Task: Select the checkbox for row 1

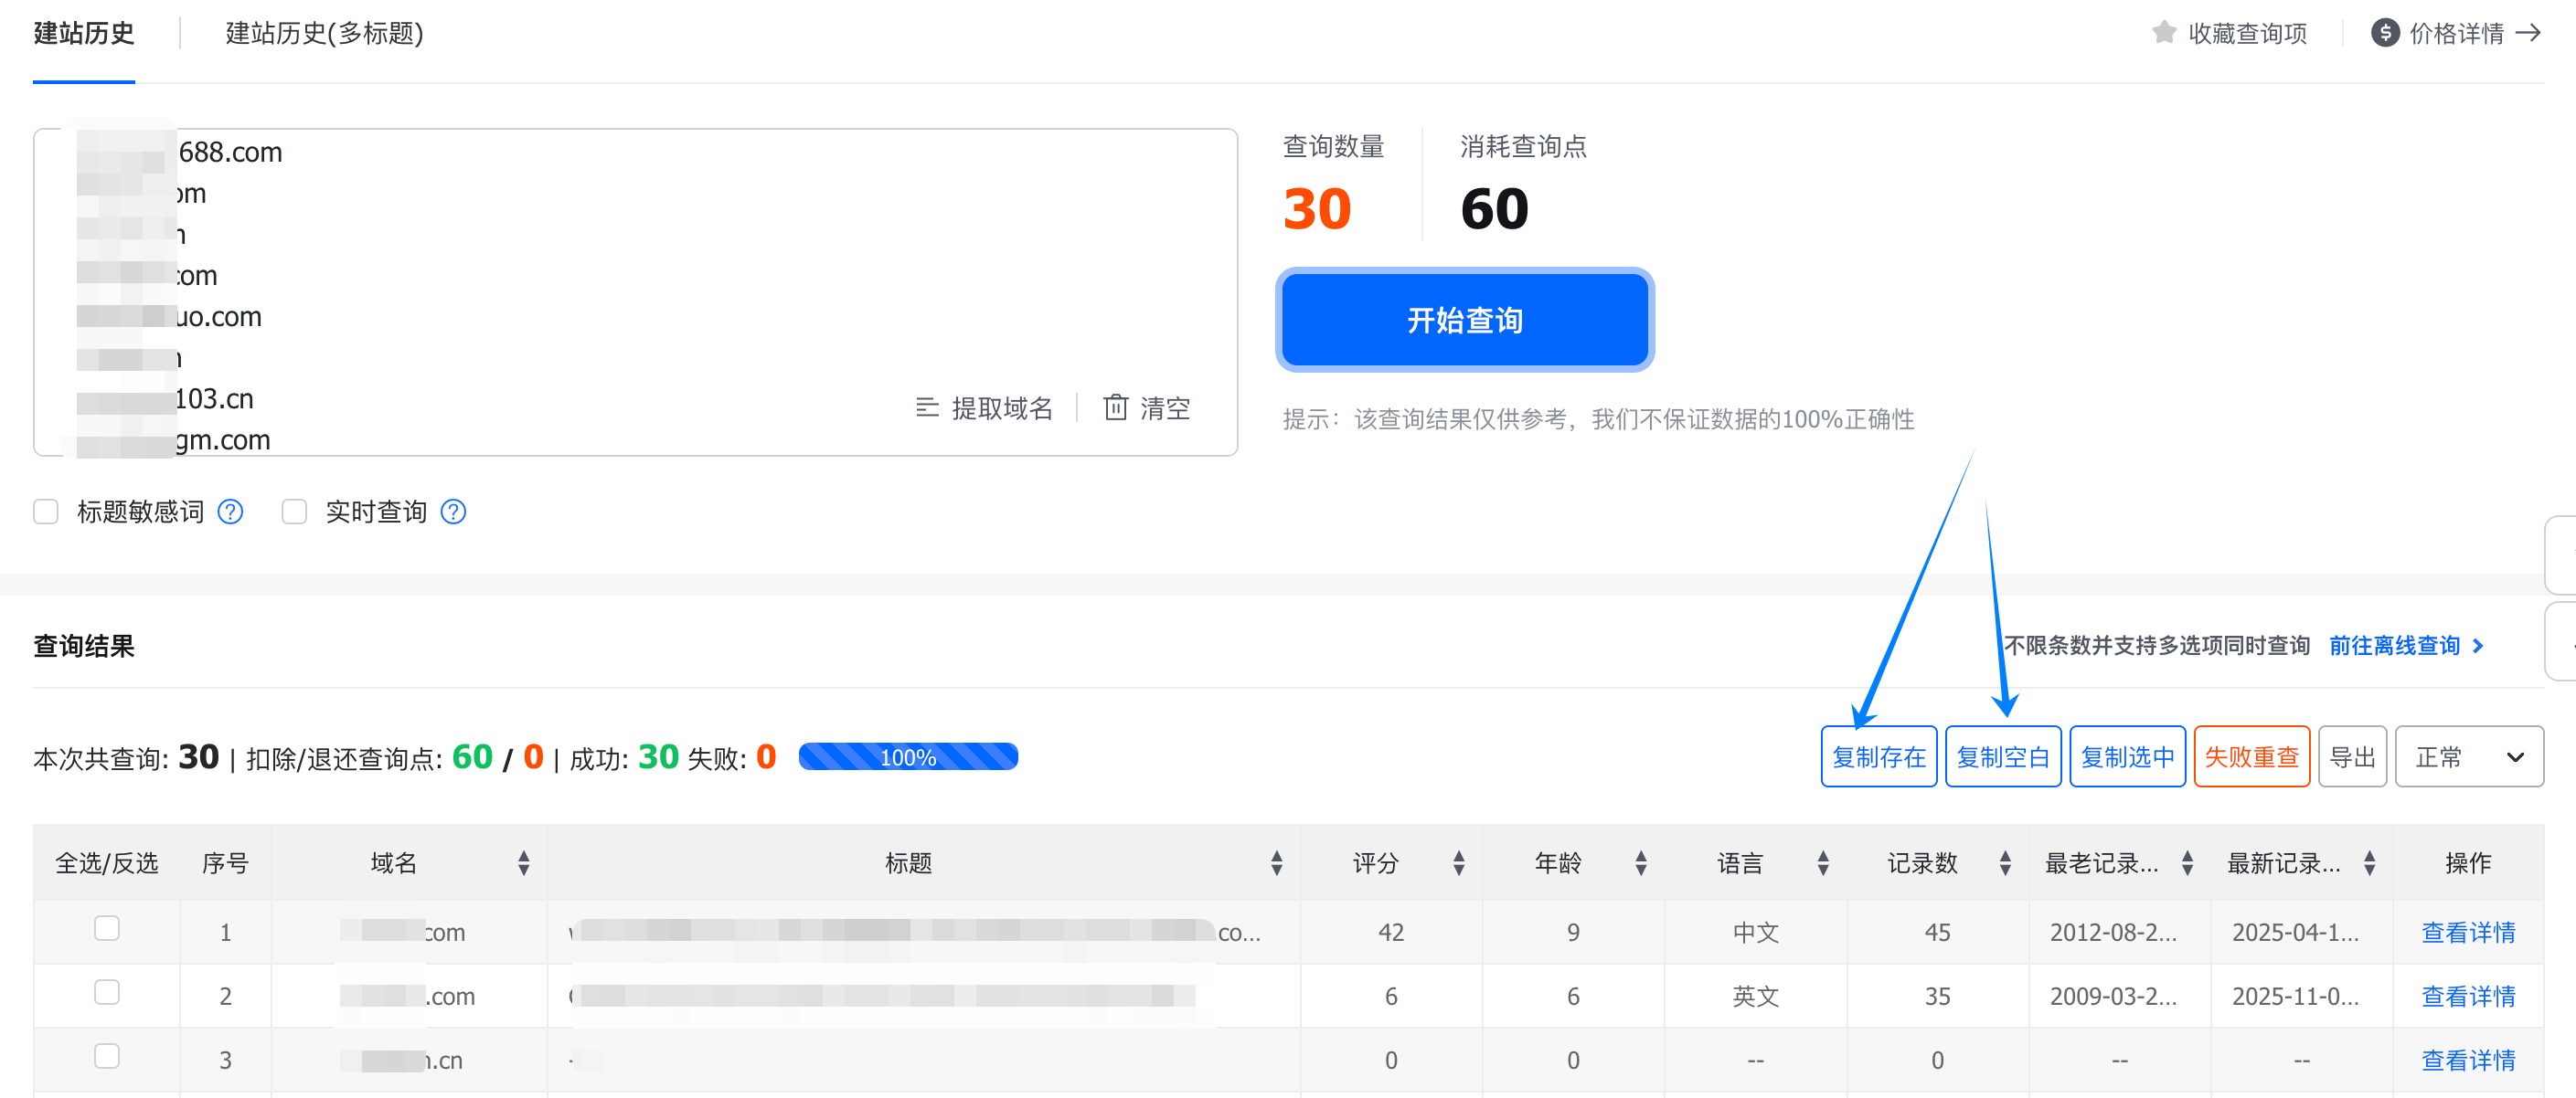Action: 107,928
